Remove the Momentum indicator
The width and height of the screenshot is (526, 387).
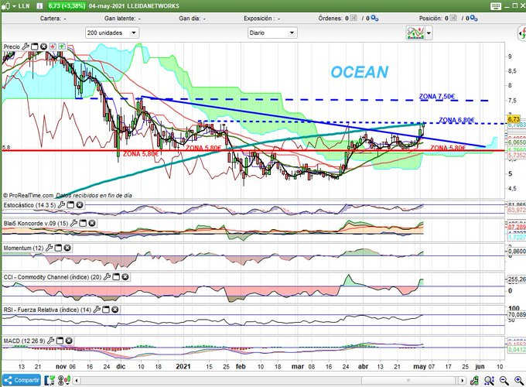pyautogui.click(x=67, y=248)
